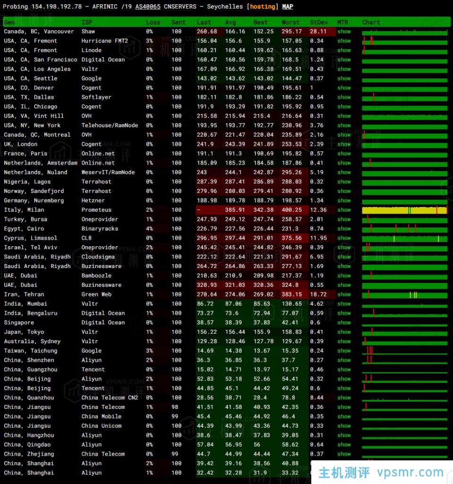Show MTR for Singapore Digital Ocean
The image size is (453, 484).
click(x=344, y=322)
